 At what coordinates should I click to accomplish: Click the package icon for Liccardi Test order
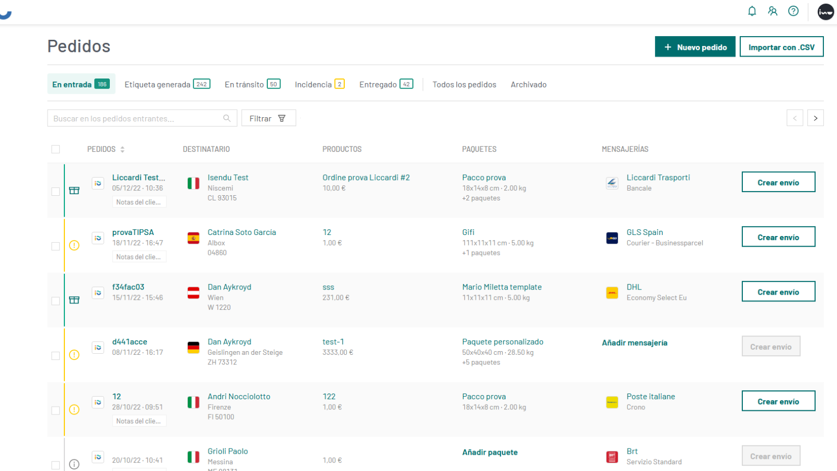[x=74, y=190]
